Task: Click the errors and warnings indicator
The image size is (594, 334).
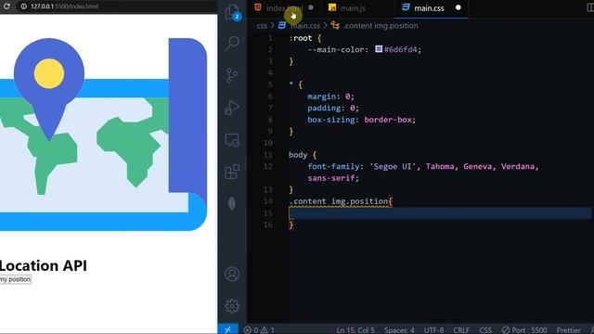Action: click(259, 330)
